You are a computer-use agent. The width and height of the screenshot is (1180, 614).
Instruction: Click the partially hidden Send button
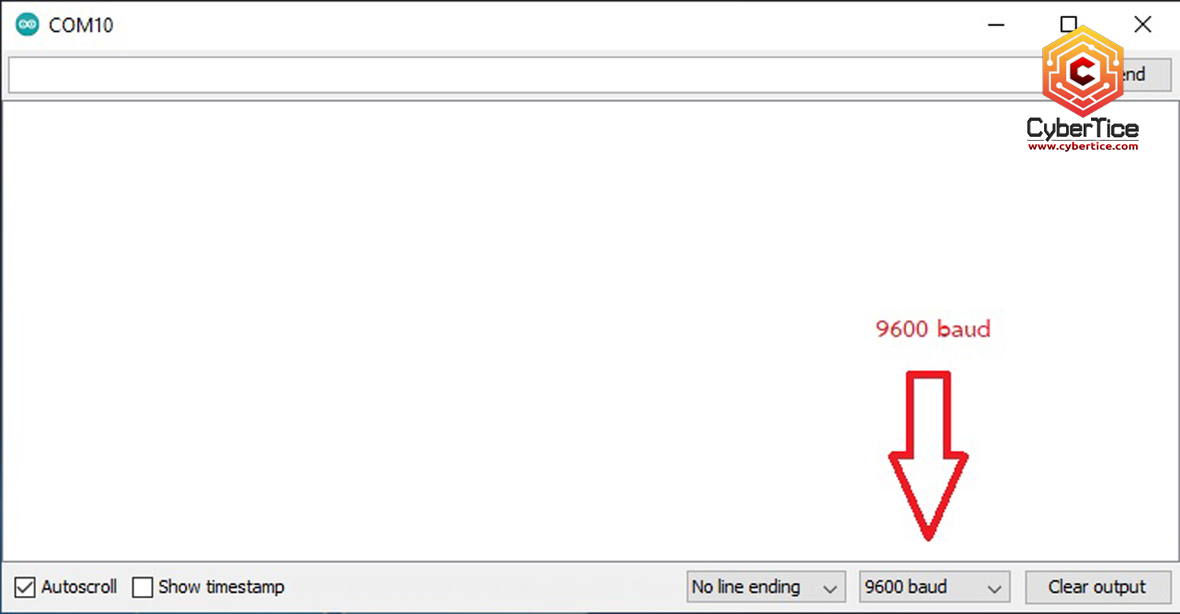click(1141, 75)
